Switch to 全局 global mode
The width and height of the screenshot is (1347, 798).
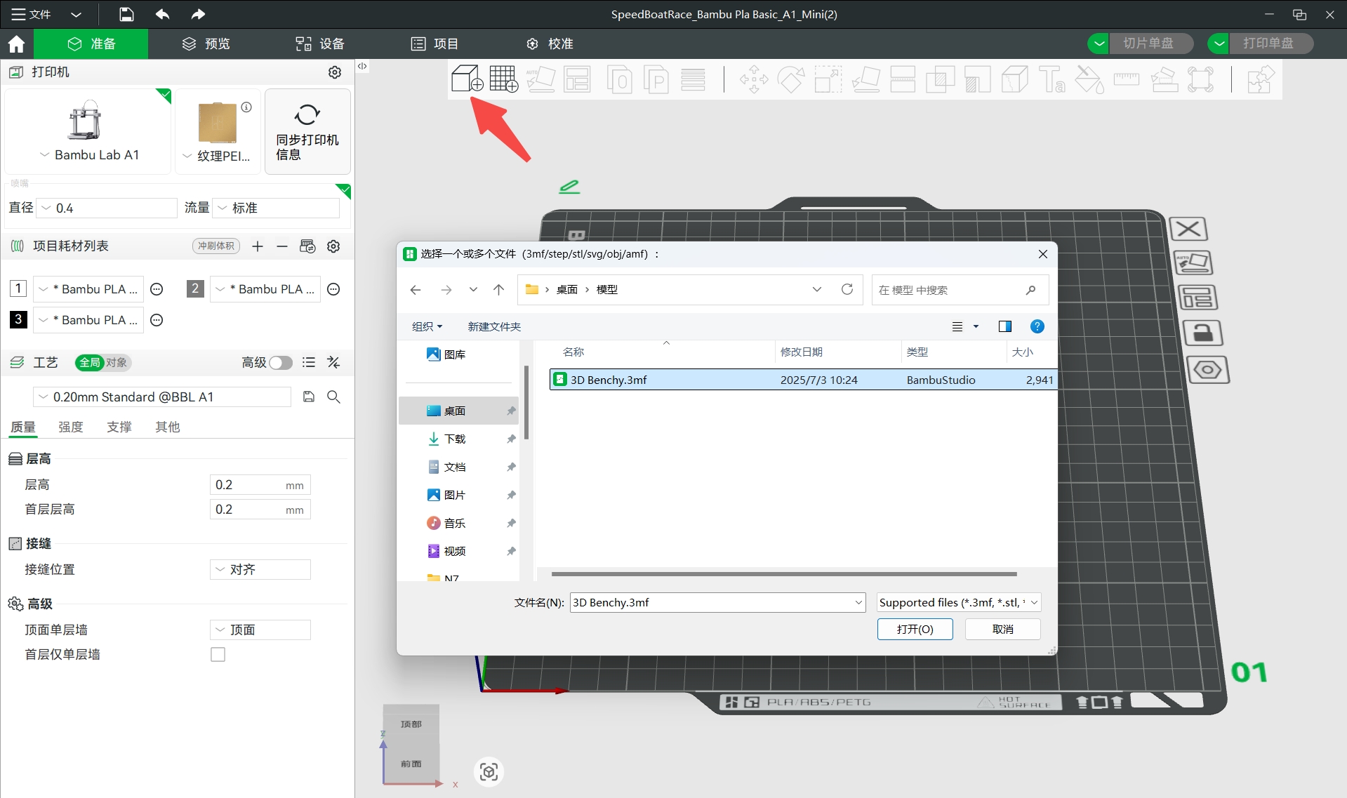90,363
